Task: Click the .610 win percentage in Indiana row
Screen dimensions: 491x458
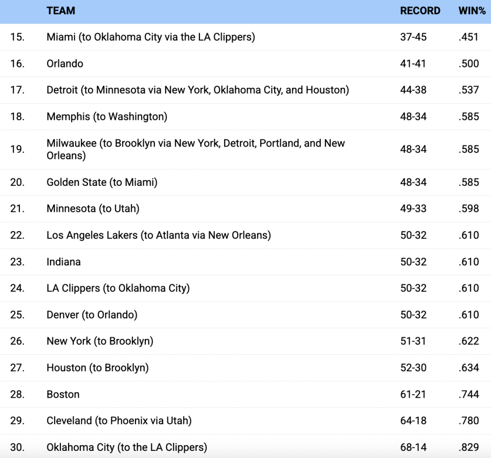Action: [x=469, y=261]
